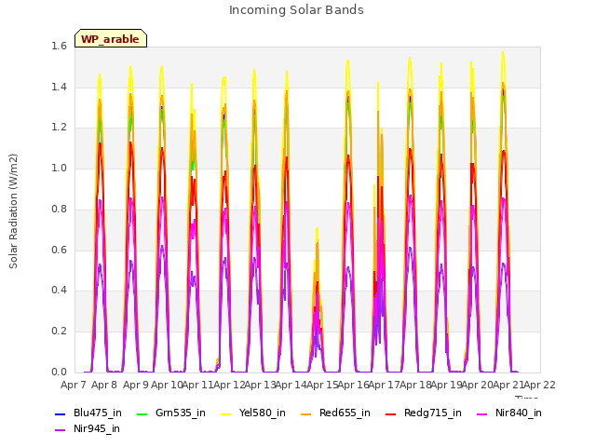Click the Apr 11 x-axis tick label

[197, 385]
